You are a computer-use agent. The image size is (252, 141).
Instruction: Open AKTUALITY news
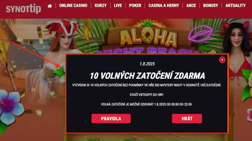click(235, 6)
